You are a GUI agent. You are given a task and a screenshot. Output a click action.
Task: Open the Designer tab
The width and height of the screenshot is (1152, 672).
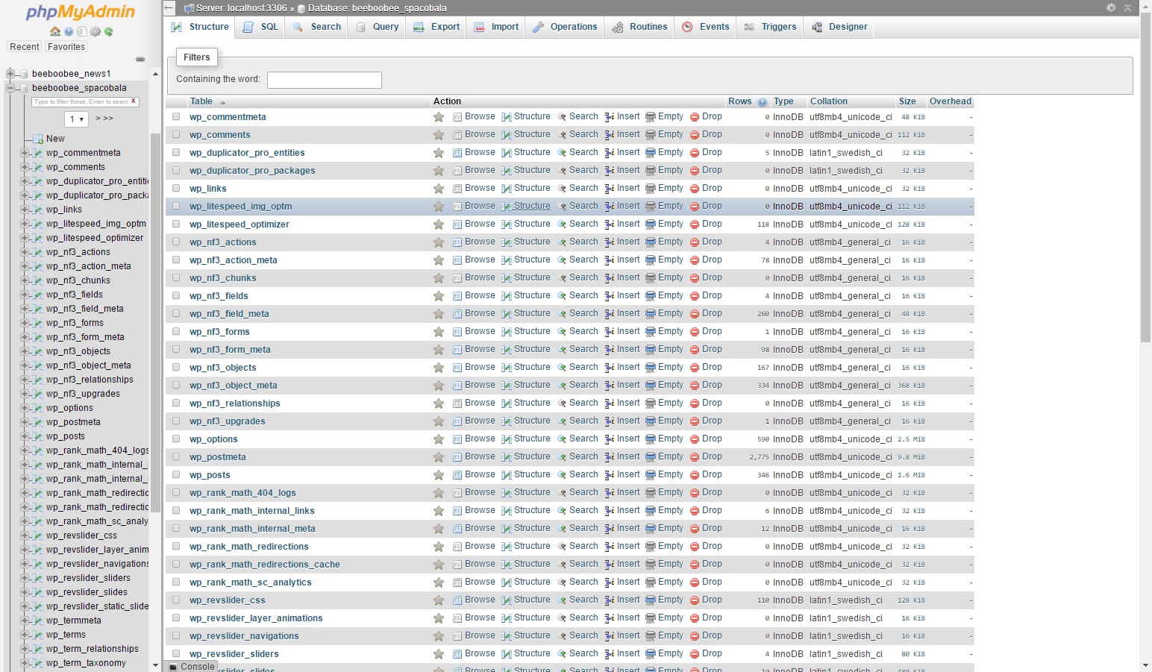point(839,27)
